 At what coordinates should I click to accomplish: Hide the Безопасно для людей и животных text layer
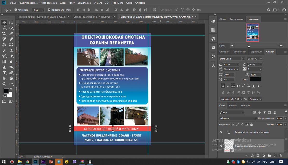(x=221, y=132)
